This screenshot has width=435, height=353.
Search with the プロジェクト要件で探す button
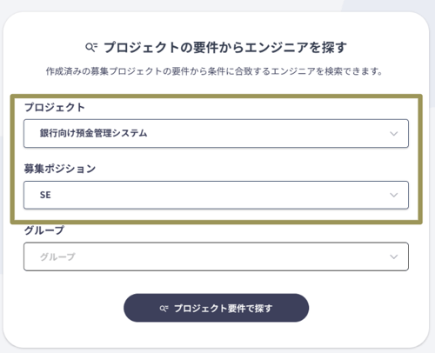216,308
